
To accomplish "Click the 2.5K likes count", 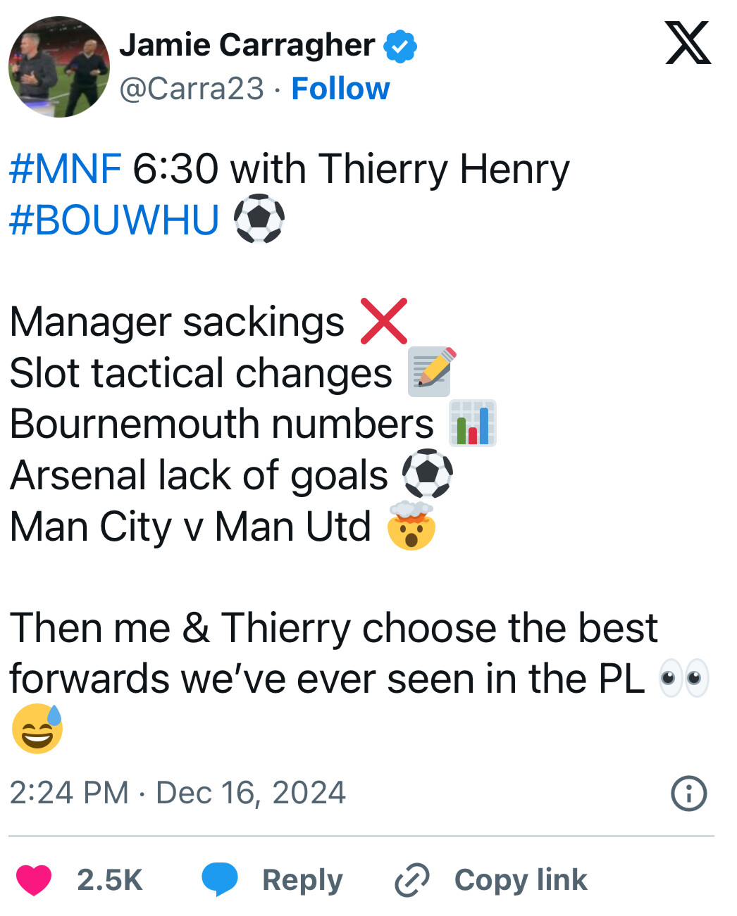I will [110, 880].
